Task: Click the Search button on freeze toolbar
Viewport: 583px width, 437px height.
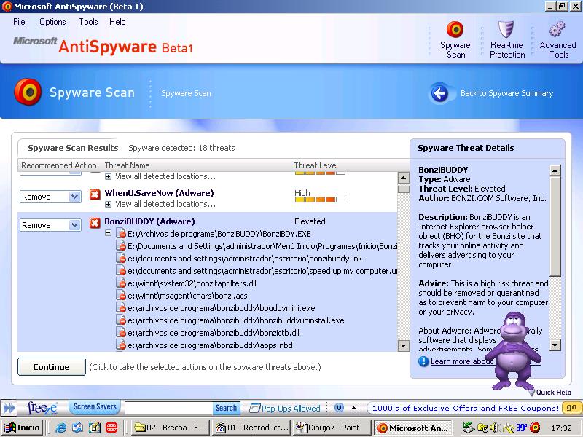Action: point(226,408)
